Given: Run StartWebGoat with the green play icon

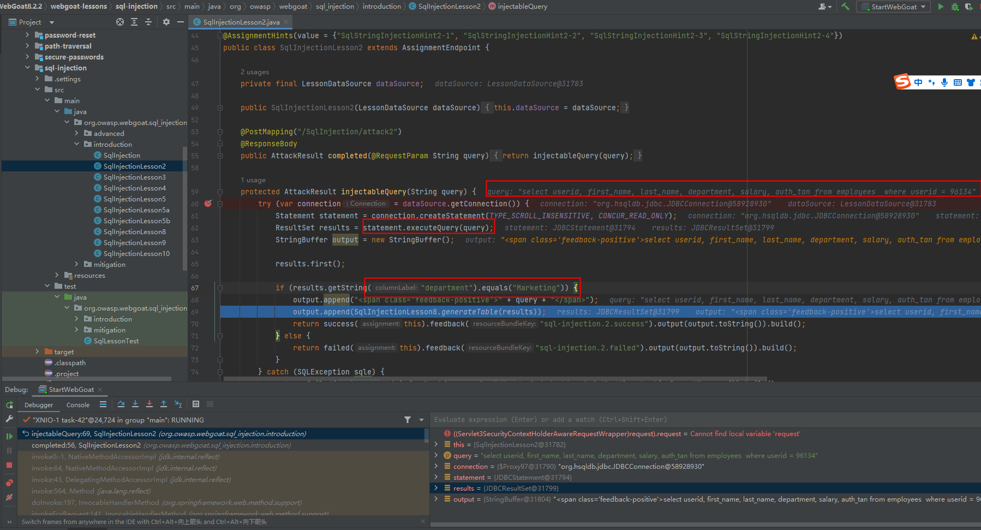Looking at the screenshot, I should (941, 7).
